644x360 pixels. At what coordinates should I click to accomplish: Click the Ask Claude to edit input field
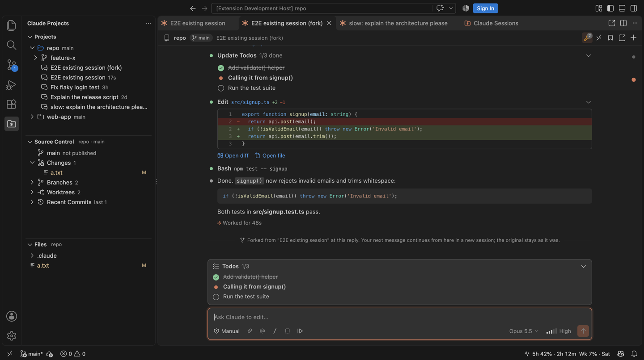point(400,317)
